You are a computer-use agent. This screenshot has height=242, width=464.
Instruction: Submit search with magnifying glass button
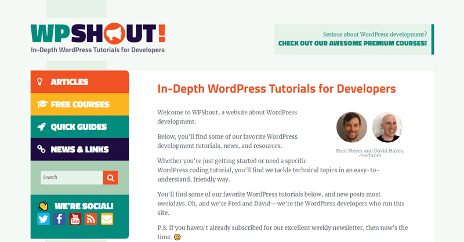pos(111,178)
